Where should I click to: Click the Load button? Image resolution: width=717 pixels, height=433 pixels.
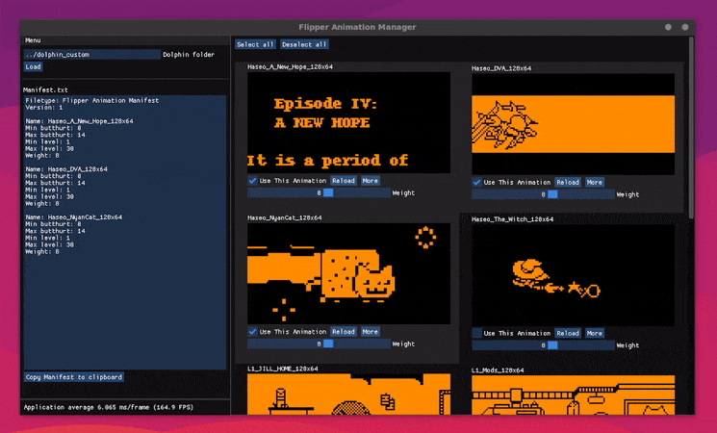[x=33, y=66]
